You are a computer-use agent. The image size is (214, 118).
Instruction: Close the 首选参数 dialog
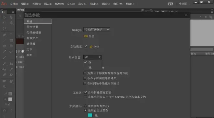point(186,15)
